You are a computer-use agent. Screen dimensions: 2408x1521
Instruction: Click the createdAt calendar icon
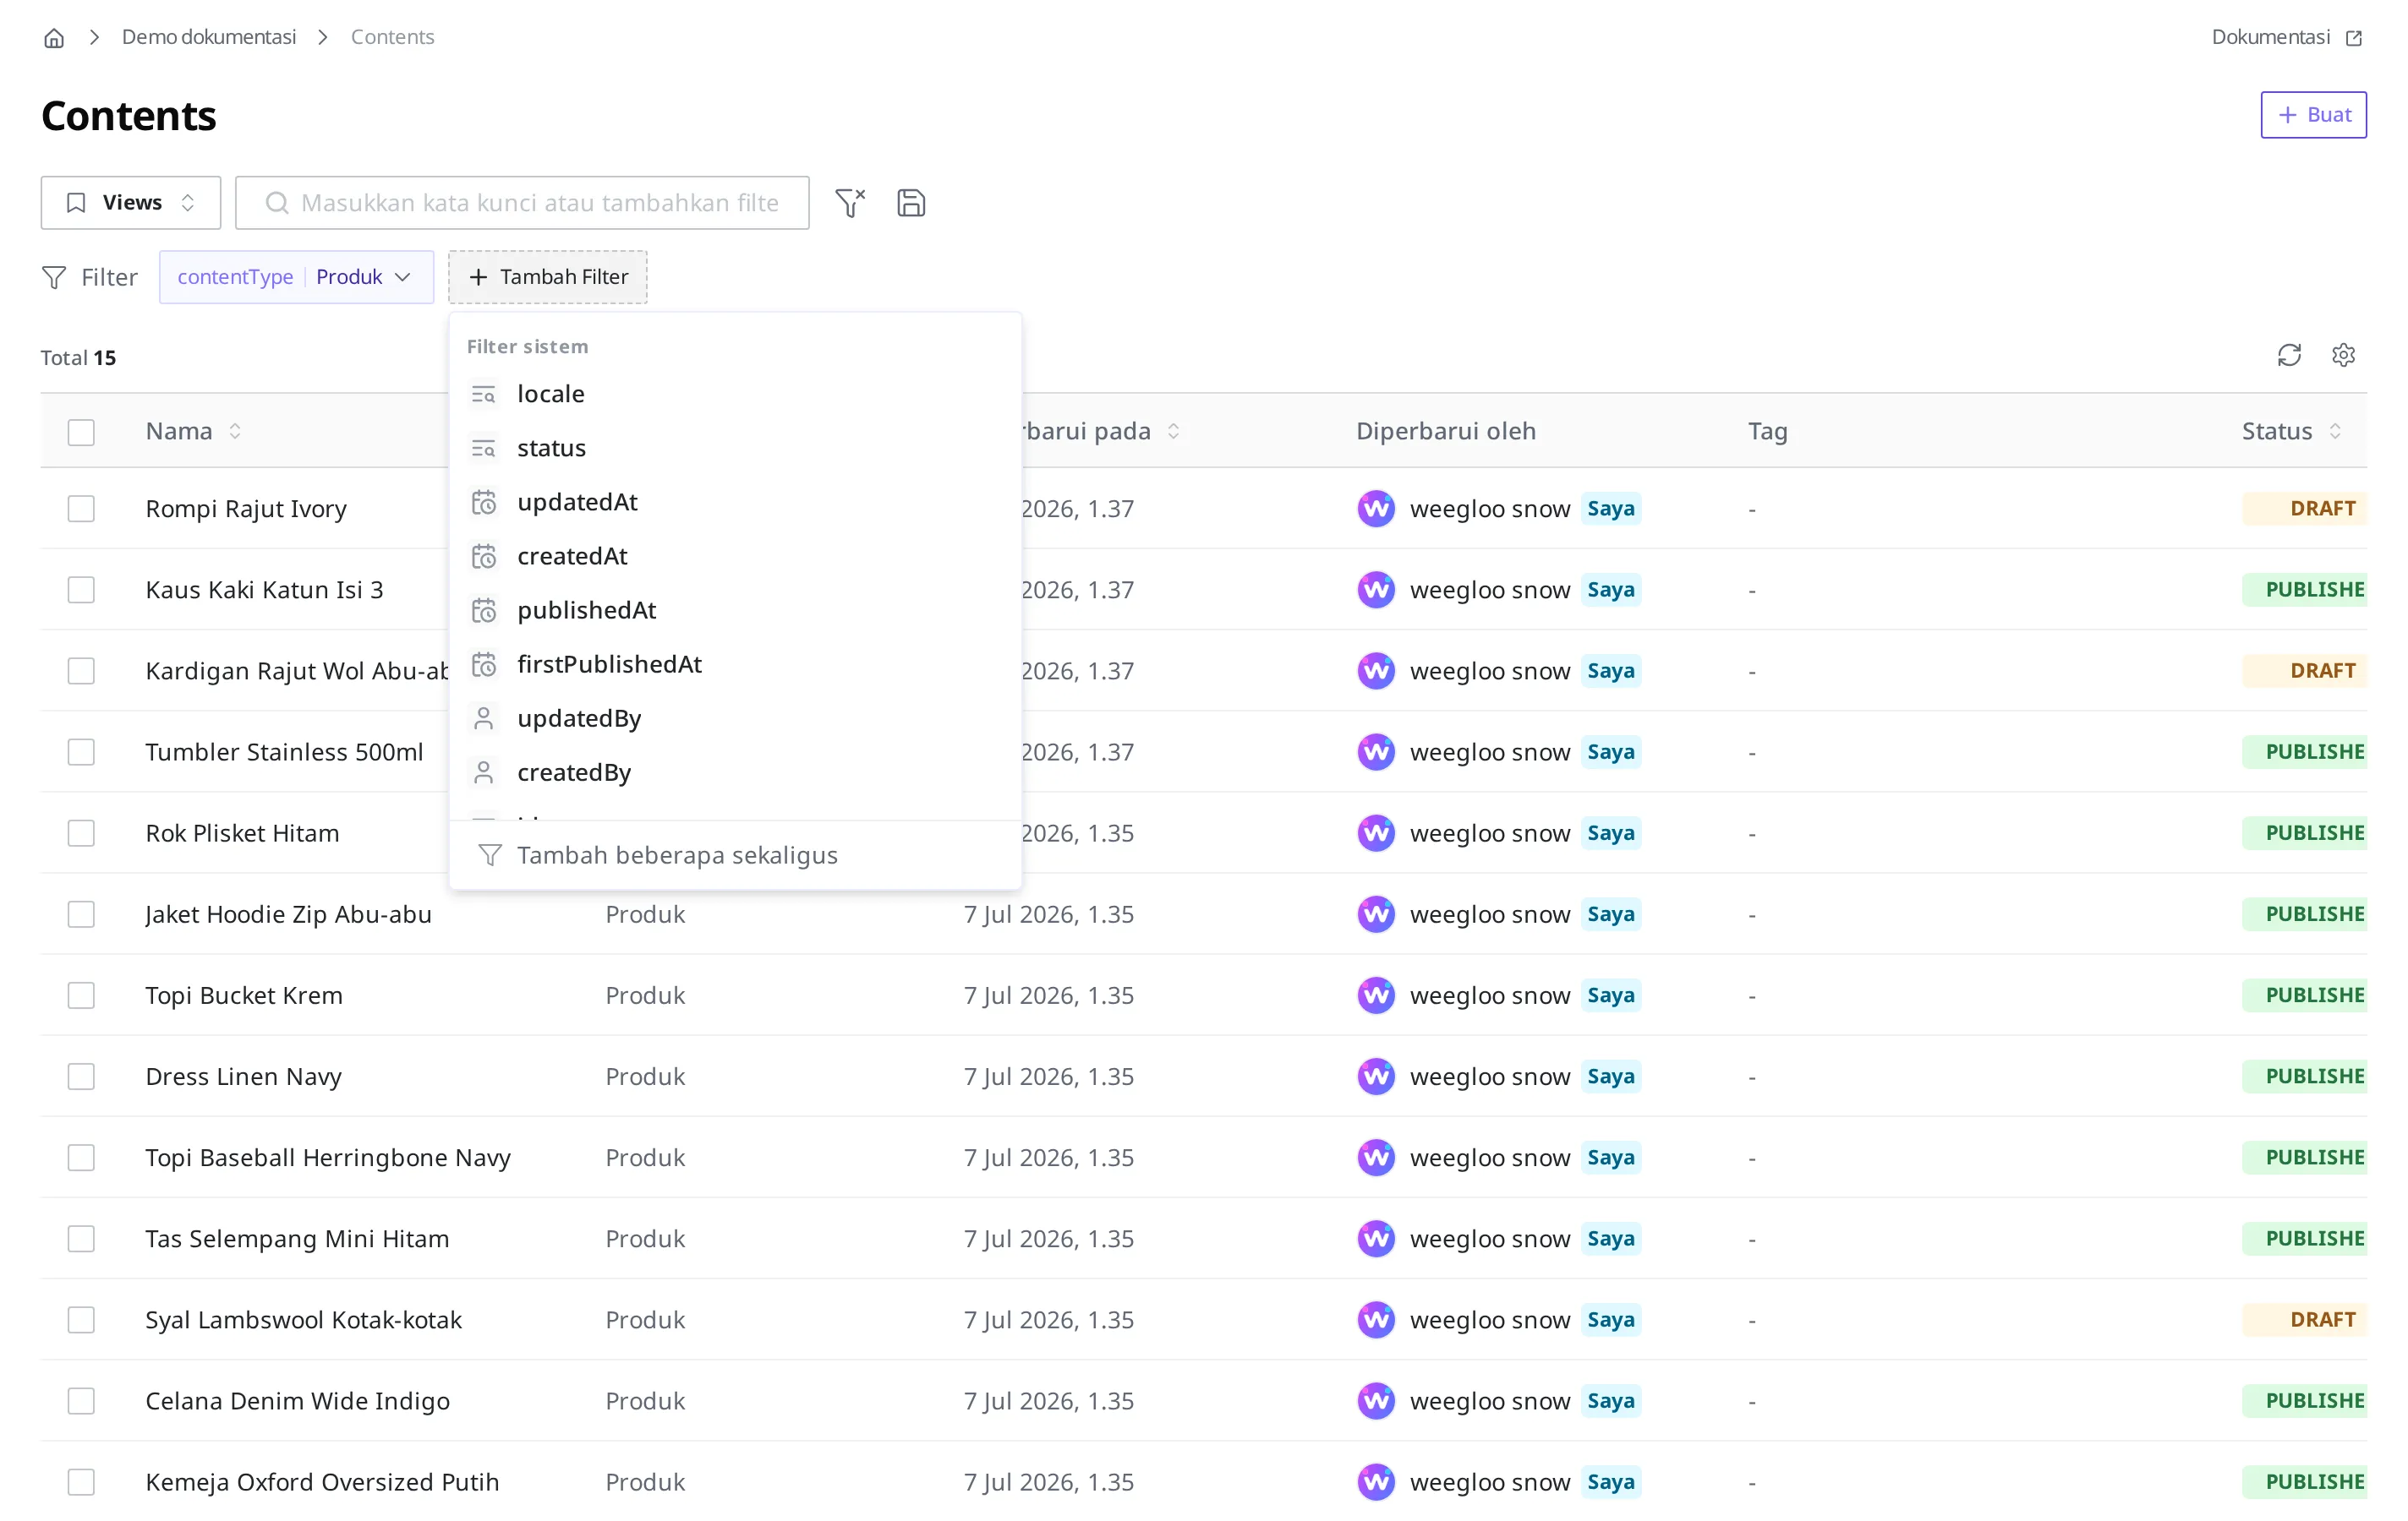[484, 557]
